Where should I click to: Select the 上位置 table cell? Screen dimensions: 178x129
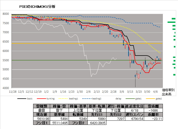click(78, 110)
